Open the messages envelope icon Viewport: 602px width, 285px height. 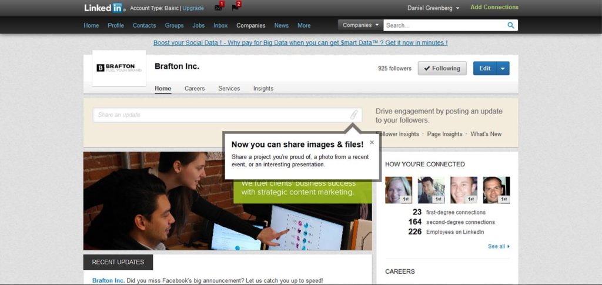click(219, 8)
